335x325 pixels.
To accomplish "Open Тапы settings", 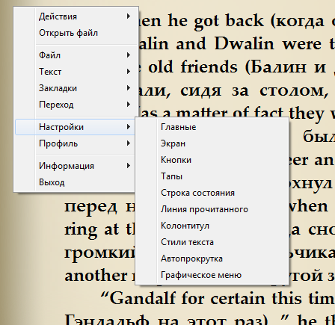I will (212, 176).
